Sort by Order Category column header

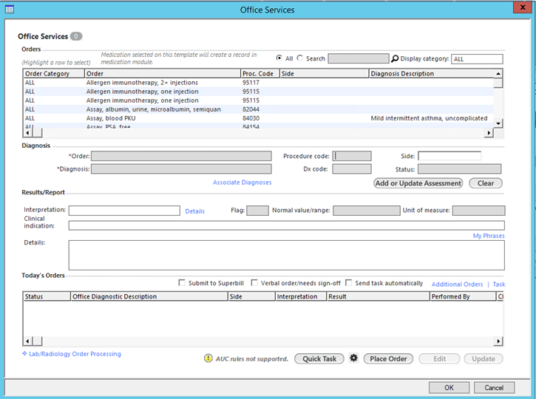pos(54,73)
